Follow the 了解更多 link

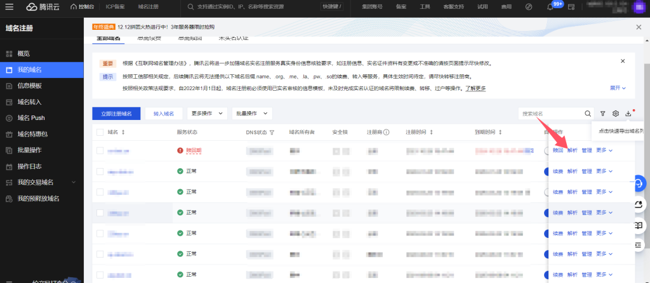(475, 88)
